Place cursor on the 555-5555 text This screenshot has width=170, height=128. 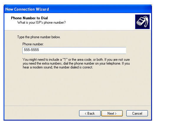click(31, 50)
